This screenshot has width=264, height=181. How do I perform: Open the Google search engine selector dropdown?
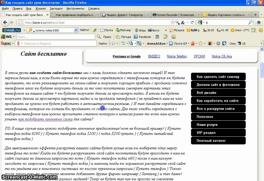[204, 23]
